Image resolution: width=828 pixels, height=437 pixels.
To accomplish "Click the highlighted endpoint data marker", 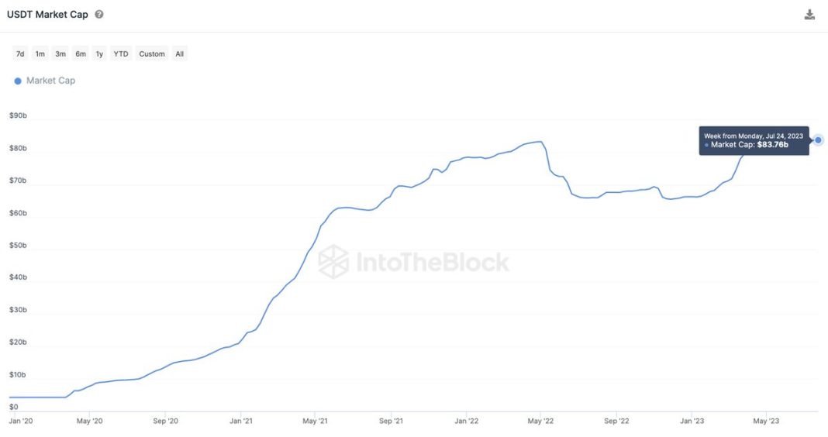I will 818,140.
